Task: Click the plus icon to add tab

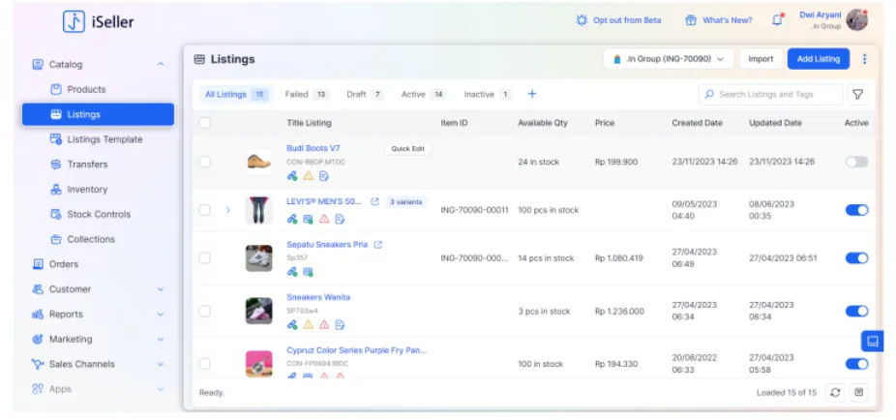Action: coord(531,94)
